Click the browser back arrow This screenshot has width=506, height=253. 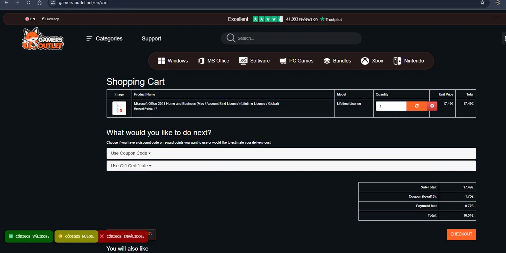click(x=6, y=3)
